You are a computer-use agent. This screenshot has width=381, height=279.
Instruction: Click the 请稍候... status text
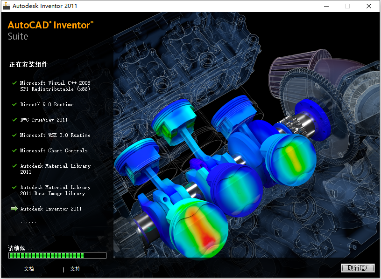[x=20, y=248]
